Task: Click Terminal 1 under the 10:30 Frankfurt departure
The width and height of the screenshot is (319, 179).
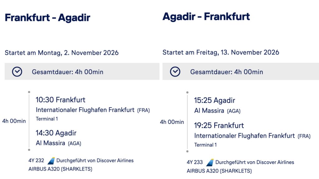Action: pyautogui.click(x=47, y=119)
